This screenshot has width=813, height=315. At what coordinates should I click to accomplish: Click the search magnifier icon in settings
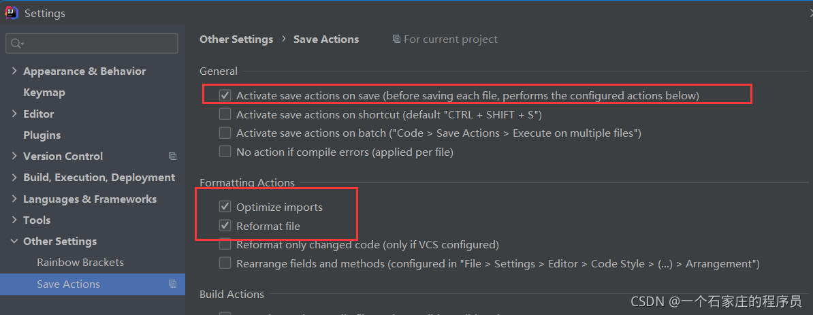pyautogui.click(x=17, y=44)
